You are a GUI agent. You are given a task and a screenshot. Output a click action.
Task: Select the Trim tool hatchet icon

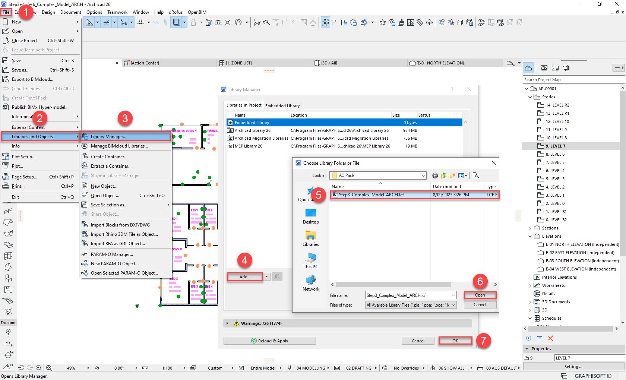pyautogui.click(x=266, y=22)
